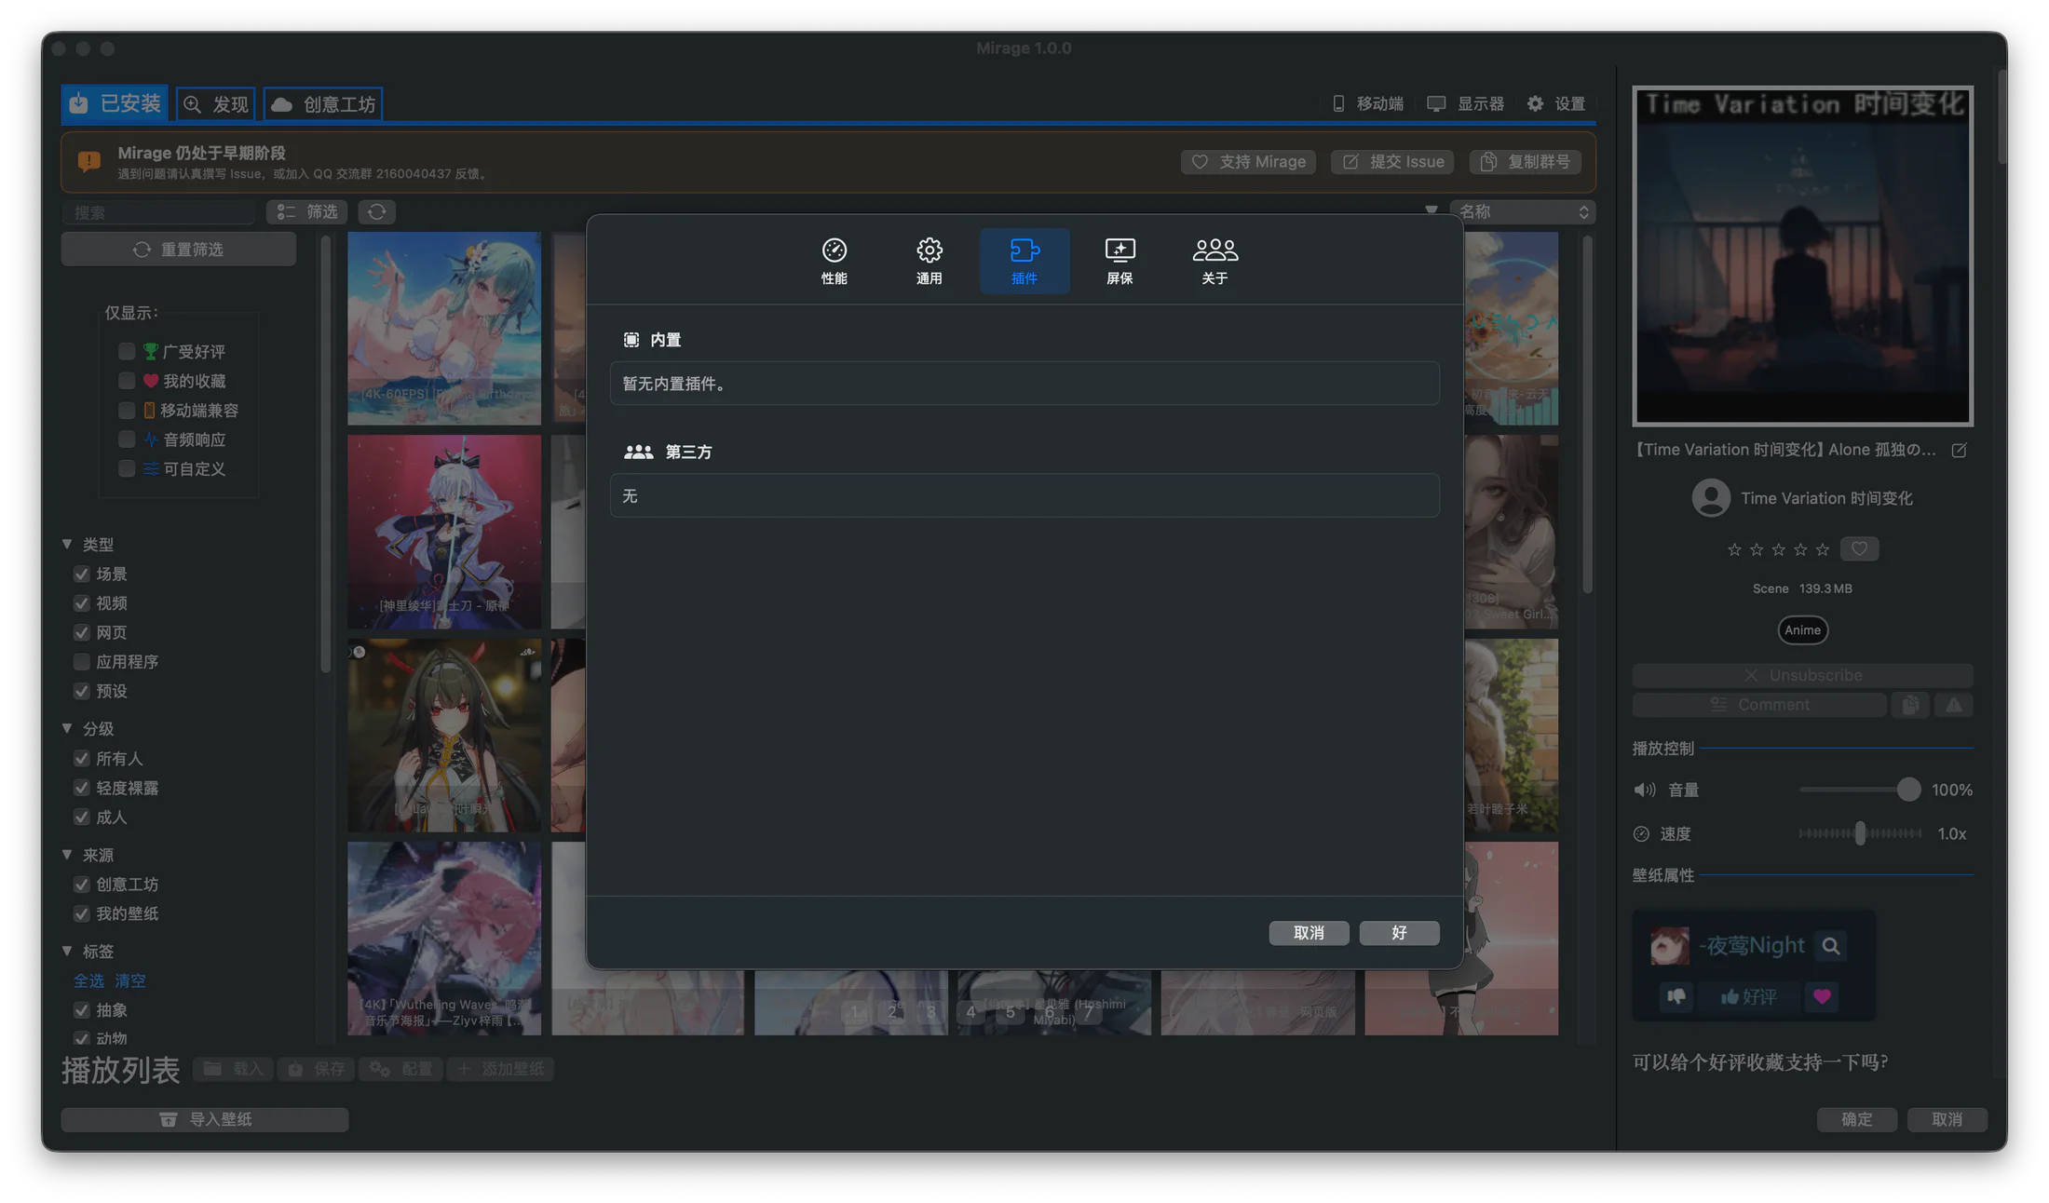Image resolution: width=2049 pixels, height=1203 pixels.
Task: Click the 音量 volume slider handle
Action: click(1908, 790)
